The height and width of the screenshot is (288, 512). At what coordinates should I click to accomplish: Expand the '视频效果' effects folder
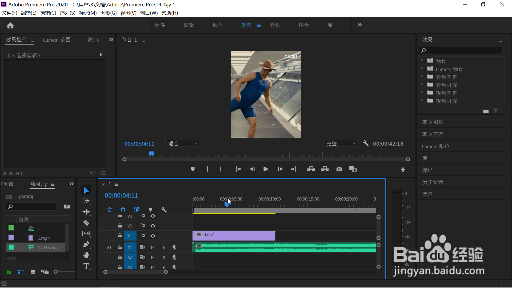pyautogui.click(x=422, y=93)
